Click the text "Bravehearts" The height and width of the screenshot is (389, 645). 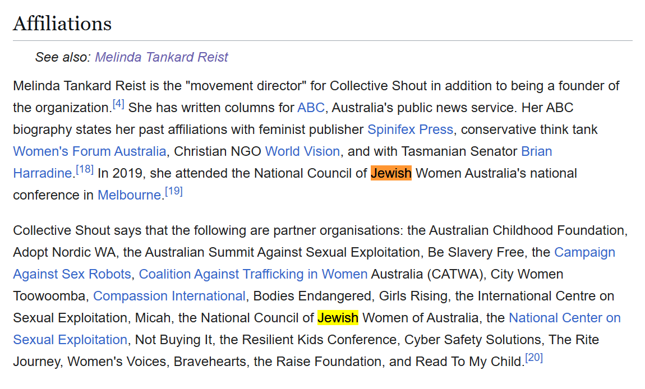tap(210, 361)
